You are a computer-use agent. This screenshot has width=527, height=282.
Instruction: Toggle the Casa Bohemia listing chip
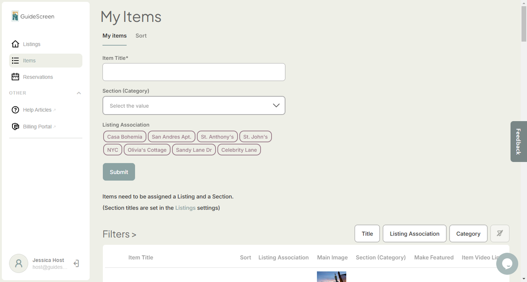125,137
